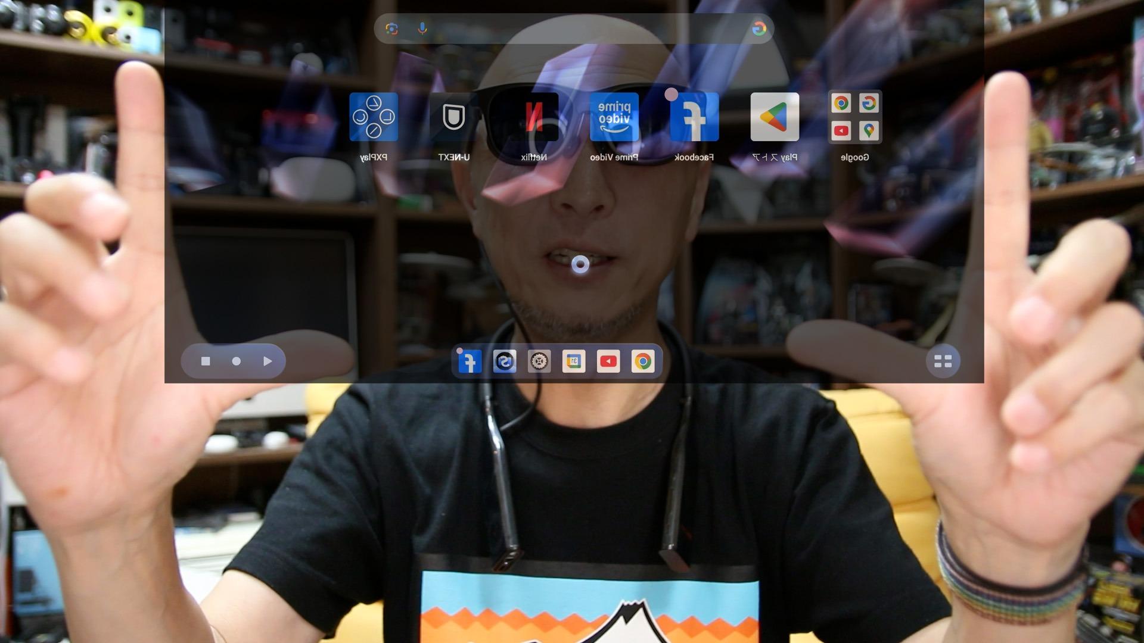Open the Netflix app
Viewport: 1144px width, 643px height.
pos(534,117)
